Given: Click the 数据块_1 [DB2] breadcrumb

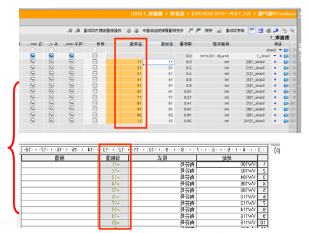Looking at the screenshot, I should pos(147,14).
